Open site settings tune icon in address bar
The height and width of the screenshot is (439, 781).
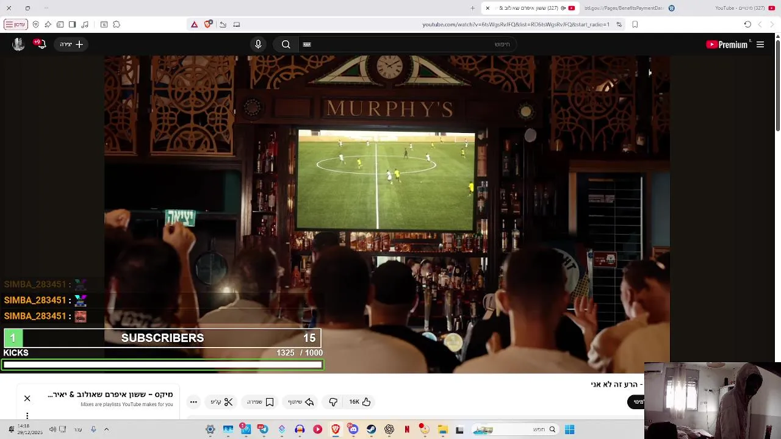[619, 24]
